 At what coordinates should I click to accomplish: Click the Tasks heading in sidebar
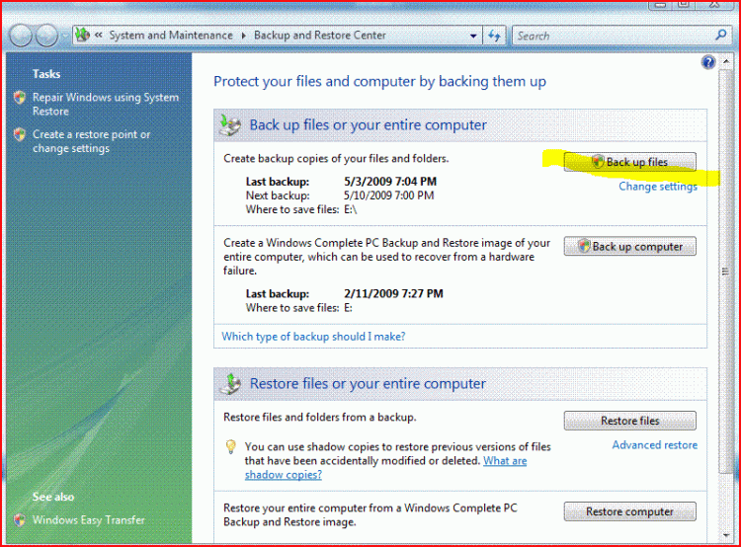pos(46,74)
